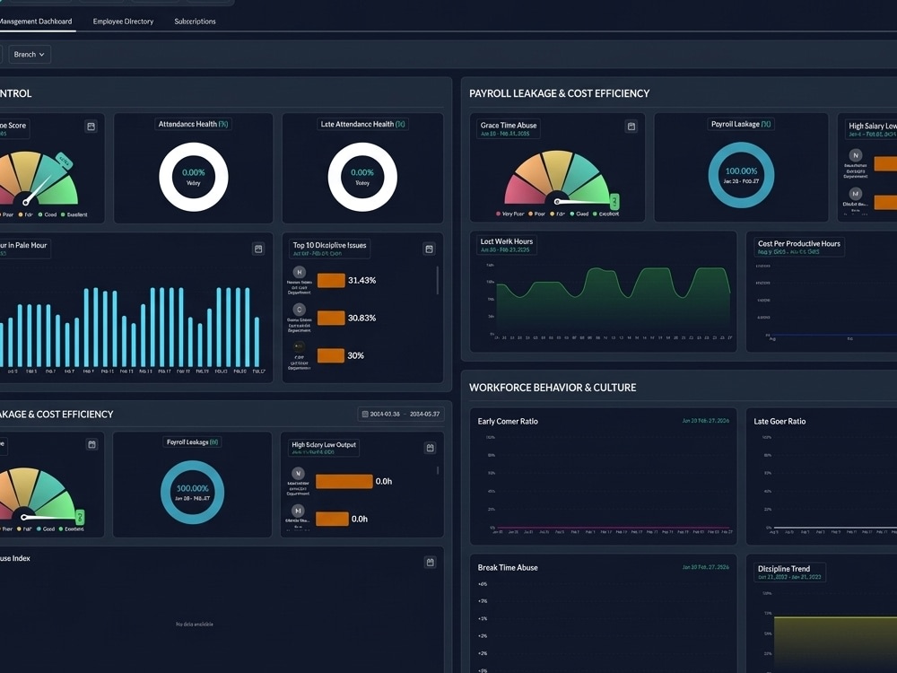Screen dimensions: 897x673
Task: Expand the Branch dropdown filter
Action: click(x=30, y=55)
